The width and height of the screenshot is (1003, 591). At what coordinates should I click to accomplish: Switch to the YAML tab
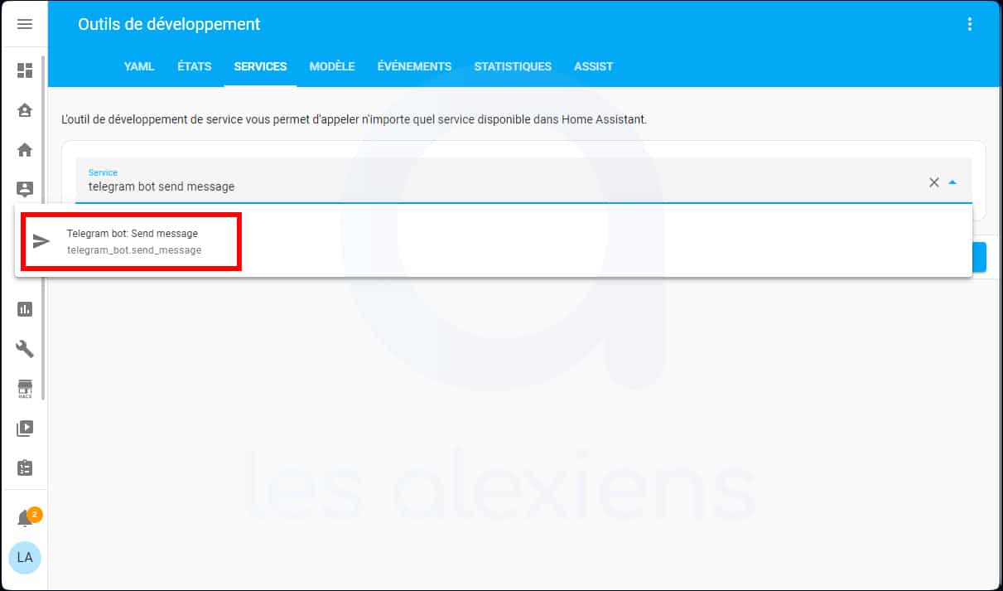tap(138, 66)
